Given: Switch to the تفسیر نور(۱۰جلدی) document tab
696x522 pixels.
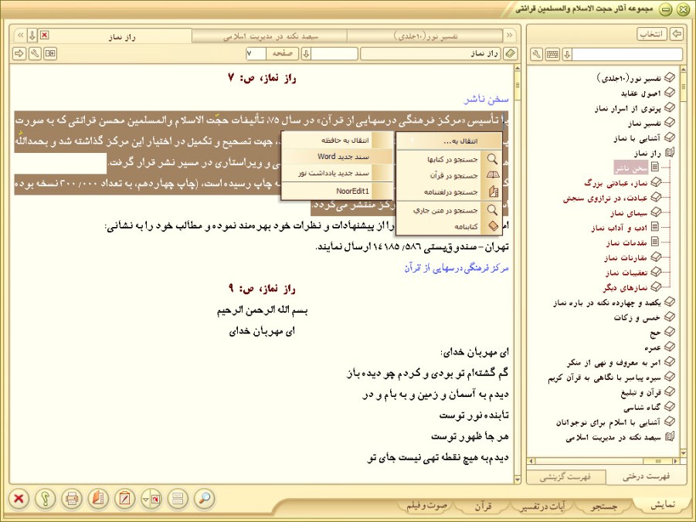Looking at the screenshot, I should (425, 36).
